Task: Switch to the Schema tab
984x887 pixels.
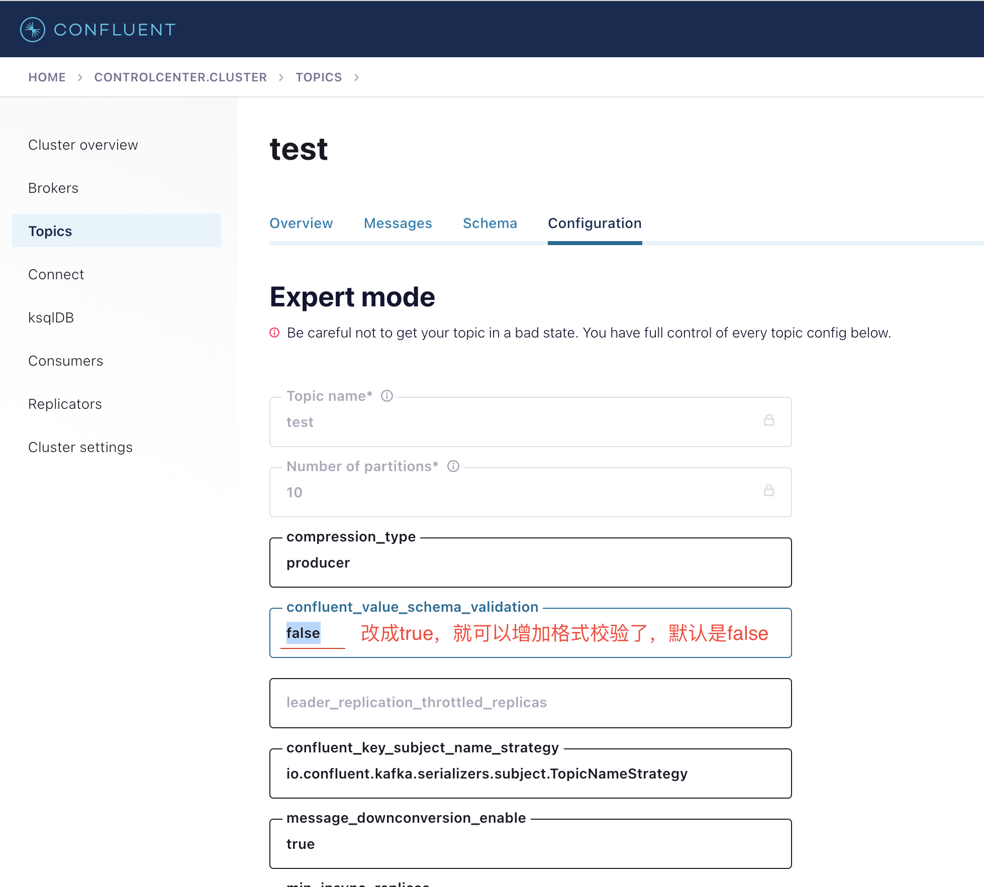Action: point(489,224)
